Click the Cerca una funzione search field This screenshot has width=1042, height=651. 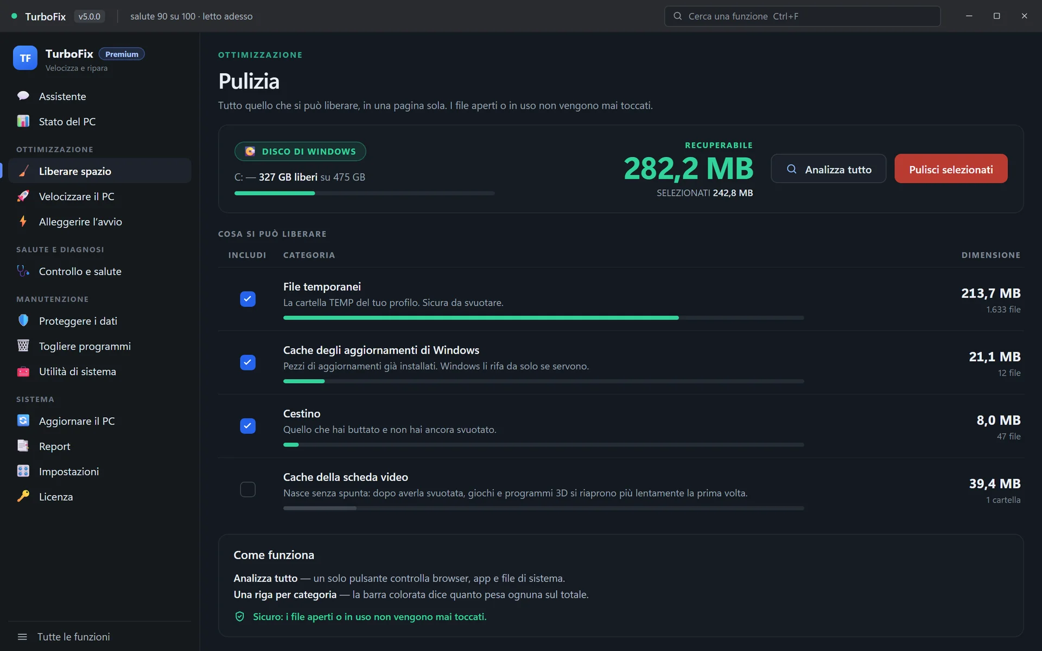pos(802,16)
